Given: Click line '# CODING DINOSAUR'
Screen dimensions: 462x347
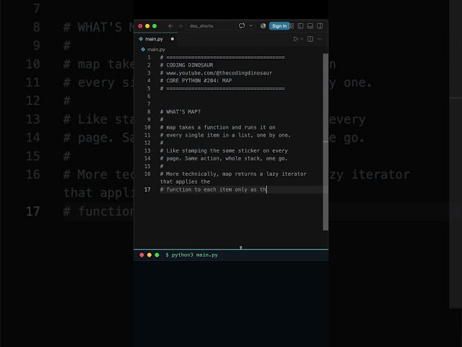Looking at the screenshot, I should coord(186,65).
